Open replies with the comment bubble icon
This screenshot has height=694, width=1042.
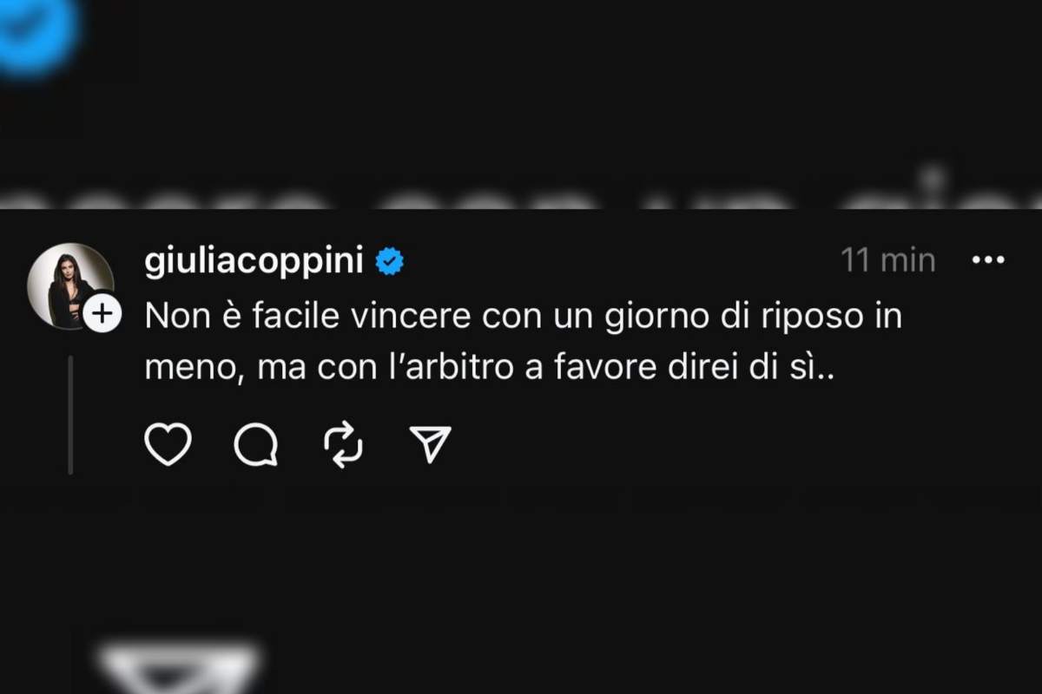(256, 446)
